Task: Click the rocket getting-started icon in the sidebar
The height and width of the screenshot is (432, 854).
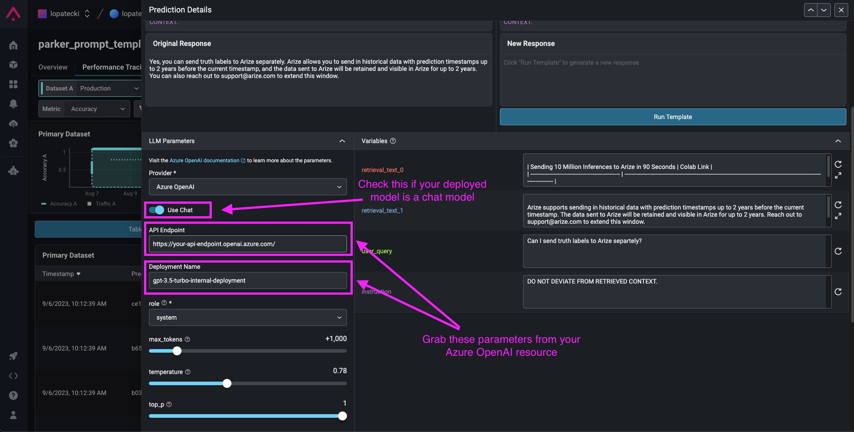Action: [x=13, y=356]
